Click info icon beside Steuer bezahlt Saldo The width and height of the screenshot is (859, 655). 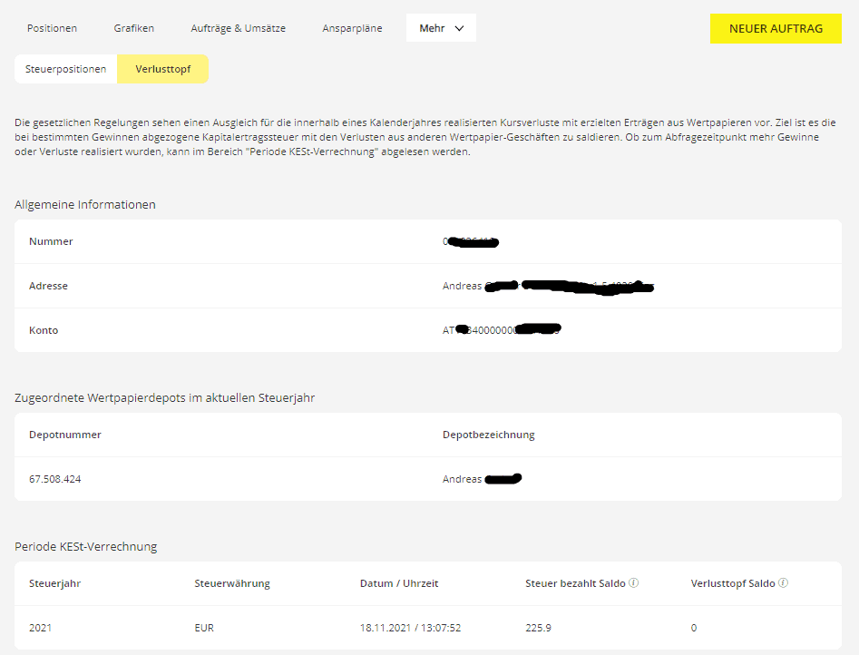tap(634, 583)
